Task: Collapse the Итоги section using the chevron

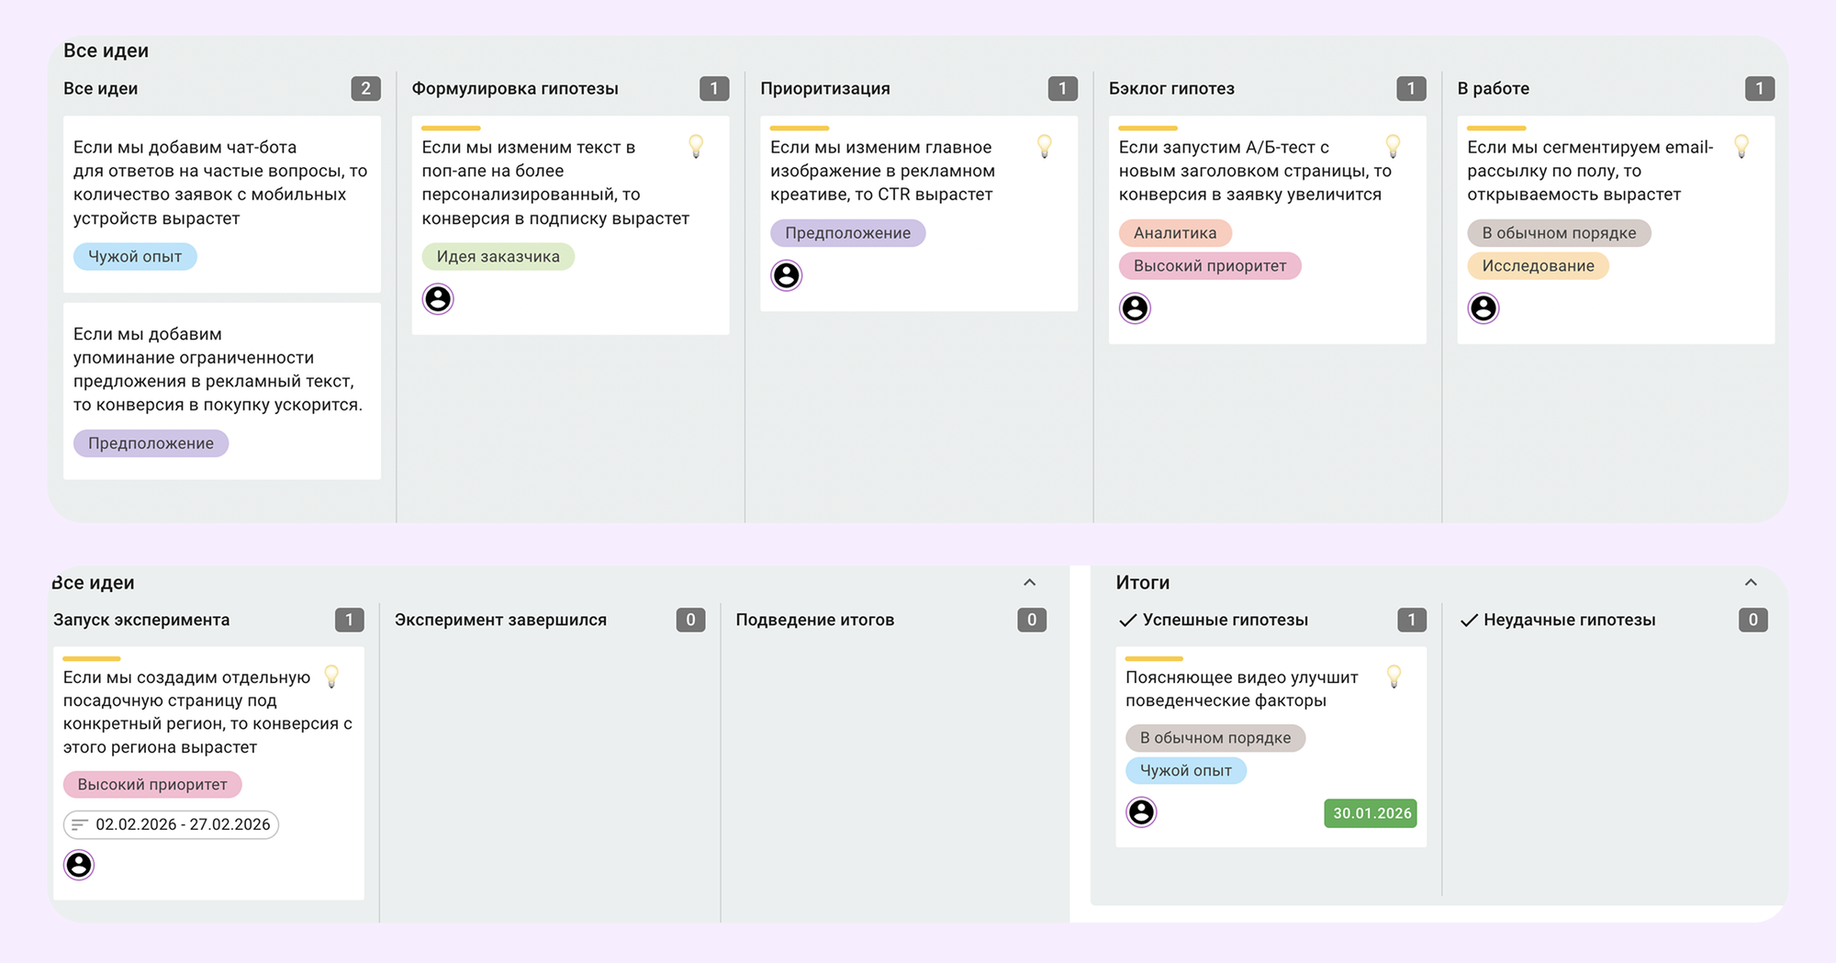Action: point(1752,582)
